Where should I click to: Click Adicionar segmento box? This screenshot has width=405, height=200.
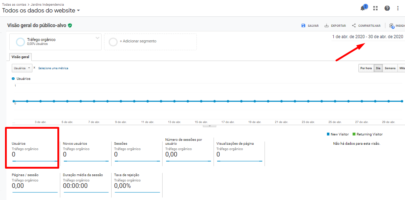[150, 42]
